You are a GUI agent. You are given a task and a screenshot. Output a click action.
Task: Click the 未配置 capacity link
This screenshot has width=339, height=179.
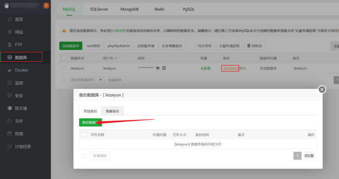[205, 69]
